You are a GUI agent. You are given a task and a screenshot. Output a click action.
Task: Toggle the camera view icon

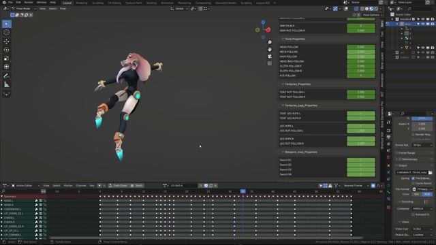tap(270, 56)
